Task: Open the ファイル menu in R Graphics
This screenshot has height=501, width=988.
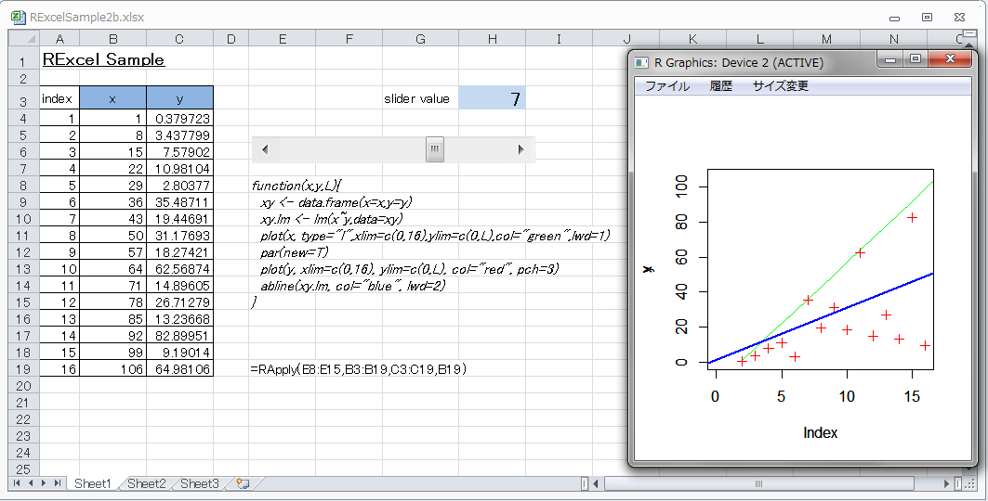Action: (667, 86)
